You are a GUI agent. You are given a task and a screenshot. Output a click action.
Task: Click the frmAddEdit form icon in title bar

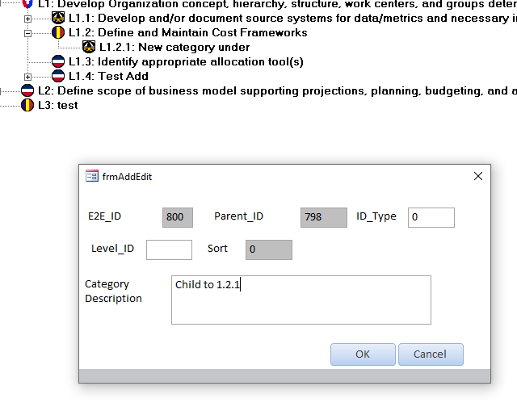92,176
